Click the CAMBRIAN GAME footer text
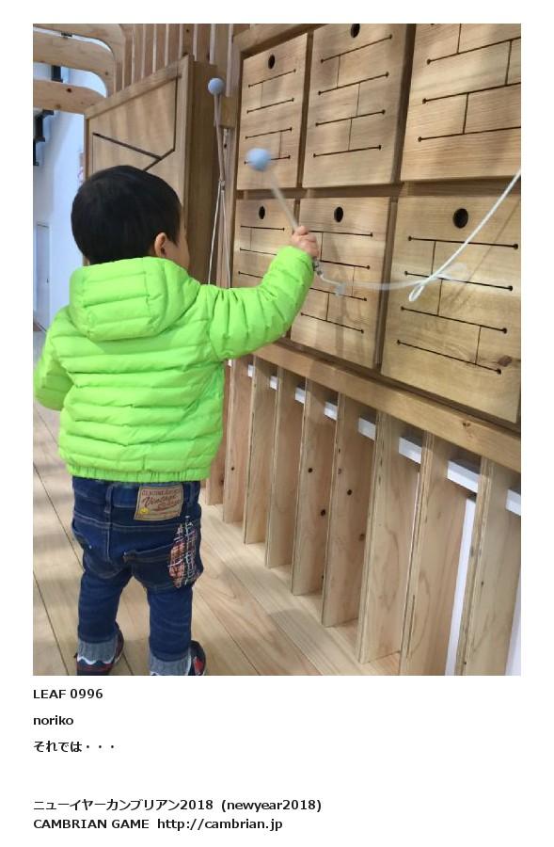The width and height of the screenshot is (554, 847). 90,823
